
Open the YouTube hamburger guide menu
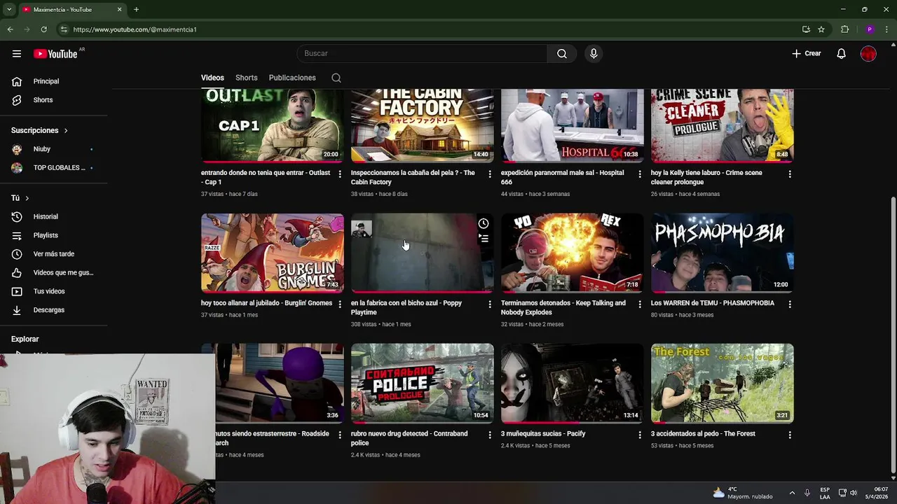point(17,54)
